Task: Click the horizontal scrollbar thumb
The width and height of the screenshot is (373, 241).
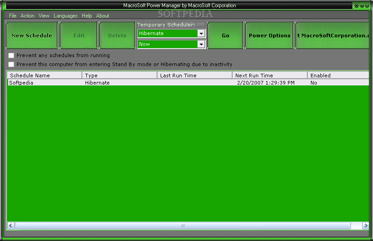Action: [x=183, y=226]
